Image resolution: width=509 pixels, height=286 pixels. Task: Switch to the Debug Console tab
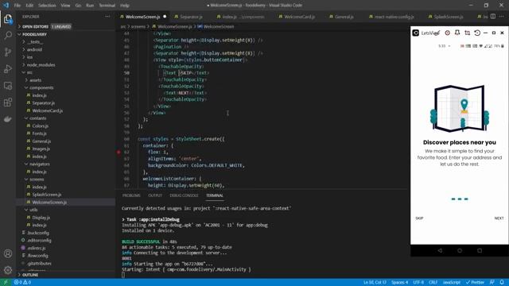coord(184,195)
